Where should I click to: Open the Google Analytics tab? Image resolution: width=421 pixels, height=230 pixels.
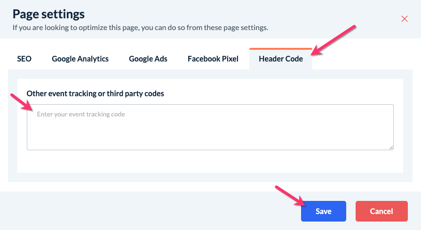point(80,59)
